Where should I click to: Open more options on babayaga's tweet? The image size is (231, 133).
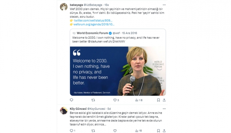pyautogui.click(x=164, y=5)
